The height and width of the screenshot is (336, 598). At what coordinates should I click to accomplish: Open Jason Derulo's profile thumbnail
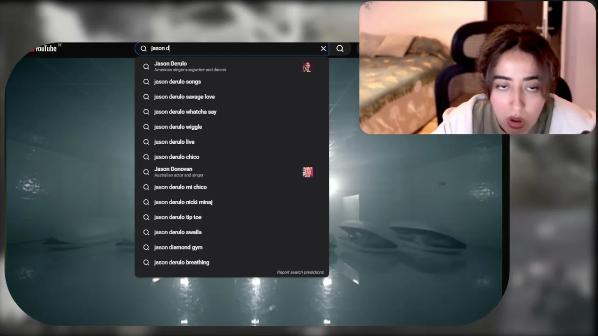tap(307, 67)
